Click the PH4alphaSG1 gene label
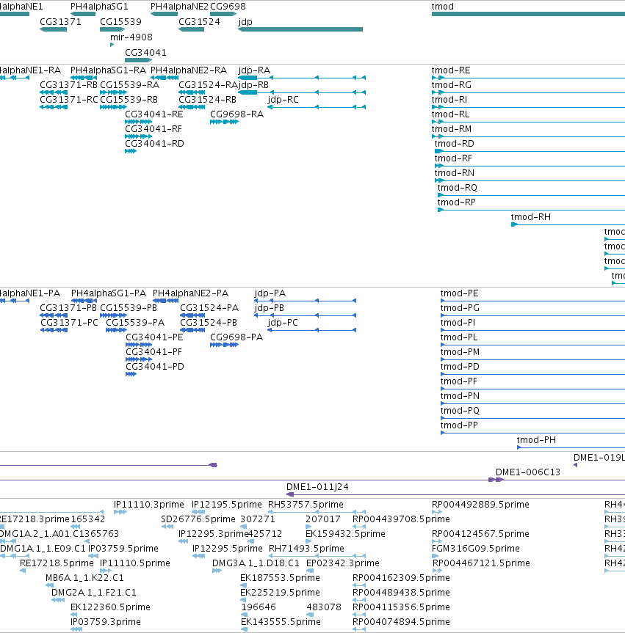Screen dimensions: 625x633 pos(99,7)
